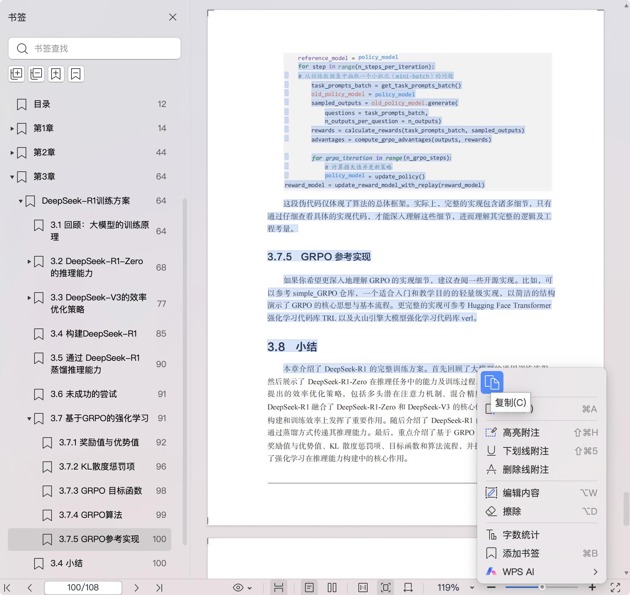This screenshot has width=630, height=595.
Task: Collapse the 3.7 基于GRPO的强化学习 bookmark
Action: click(29, 419)
